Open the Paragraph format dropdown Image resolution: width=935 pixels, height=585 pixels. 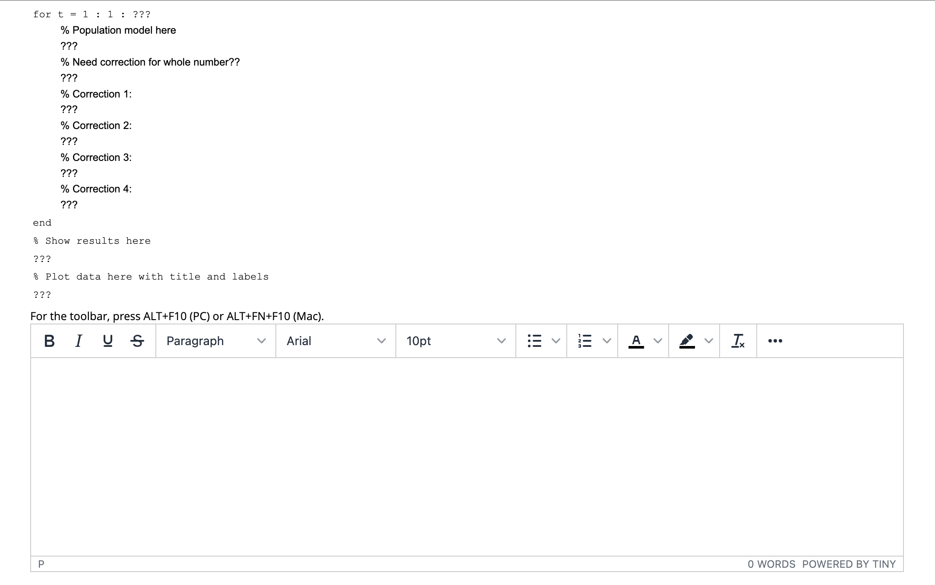[215, 341]
